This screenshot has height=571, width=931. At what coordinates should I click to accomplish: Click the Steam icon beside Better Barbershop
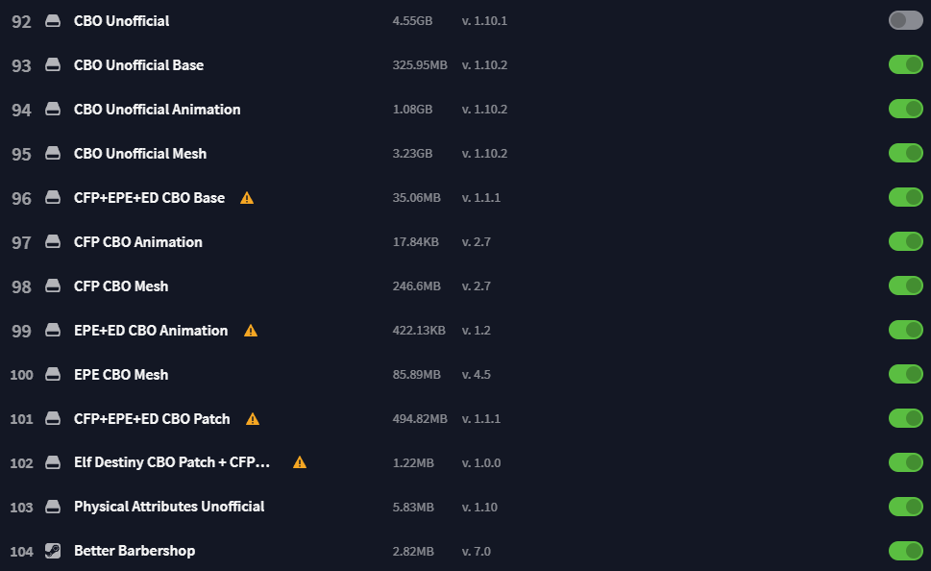53,551
